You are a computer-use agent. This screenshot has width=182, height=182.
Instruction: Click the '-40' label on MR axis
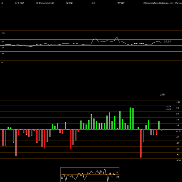(178, 143)
